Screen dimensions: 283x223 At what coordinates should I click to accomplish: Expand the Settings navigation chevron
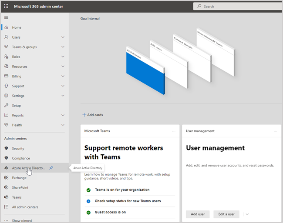pos(63,96)
